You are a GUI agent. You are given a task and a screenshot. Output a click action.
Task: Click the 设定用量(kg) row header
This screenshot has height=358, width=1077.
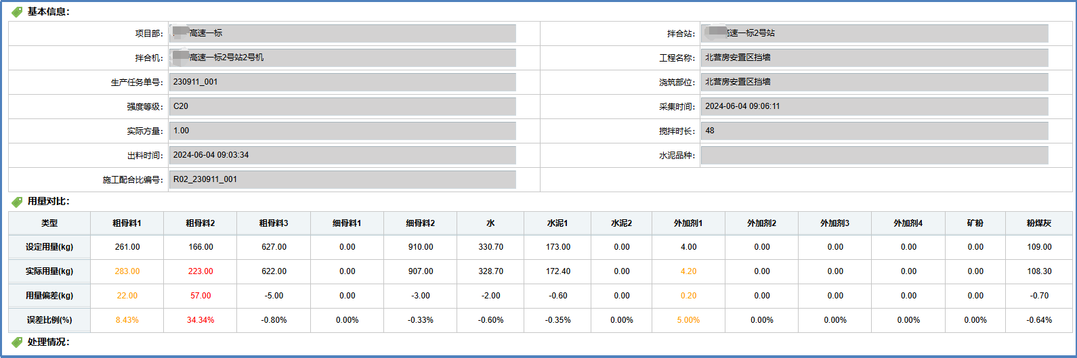point(49,247)
